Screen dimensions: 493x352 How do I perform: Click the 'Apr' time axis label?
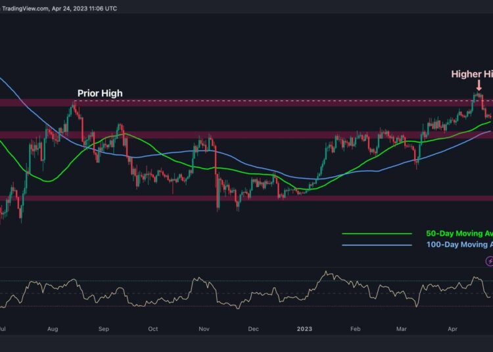(x=452, y=329)
